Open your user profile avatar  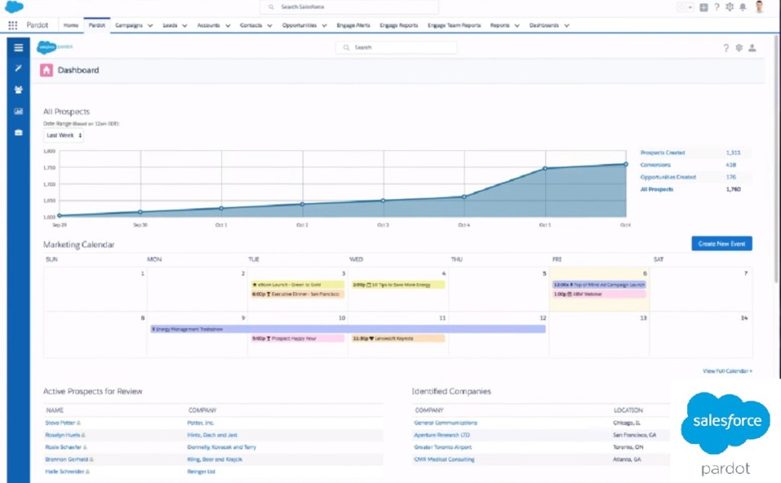758,7
